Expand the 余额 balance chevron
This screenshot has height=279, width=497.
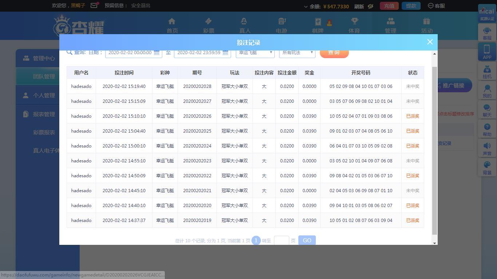pyautogui.click(x=306, y=6)
